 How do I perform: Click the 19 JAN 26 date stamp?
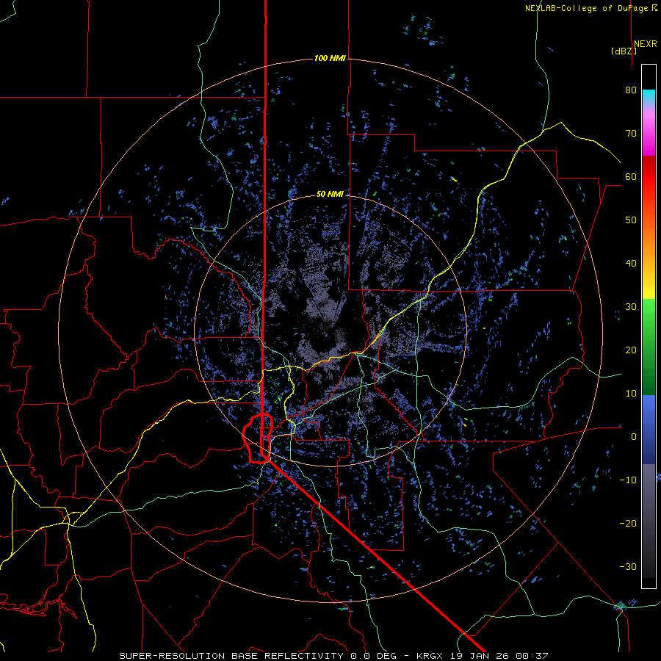[x=480, y=656]
